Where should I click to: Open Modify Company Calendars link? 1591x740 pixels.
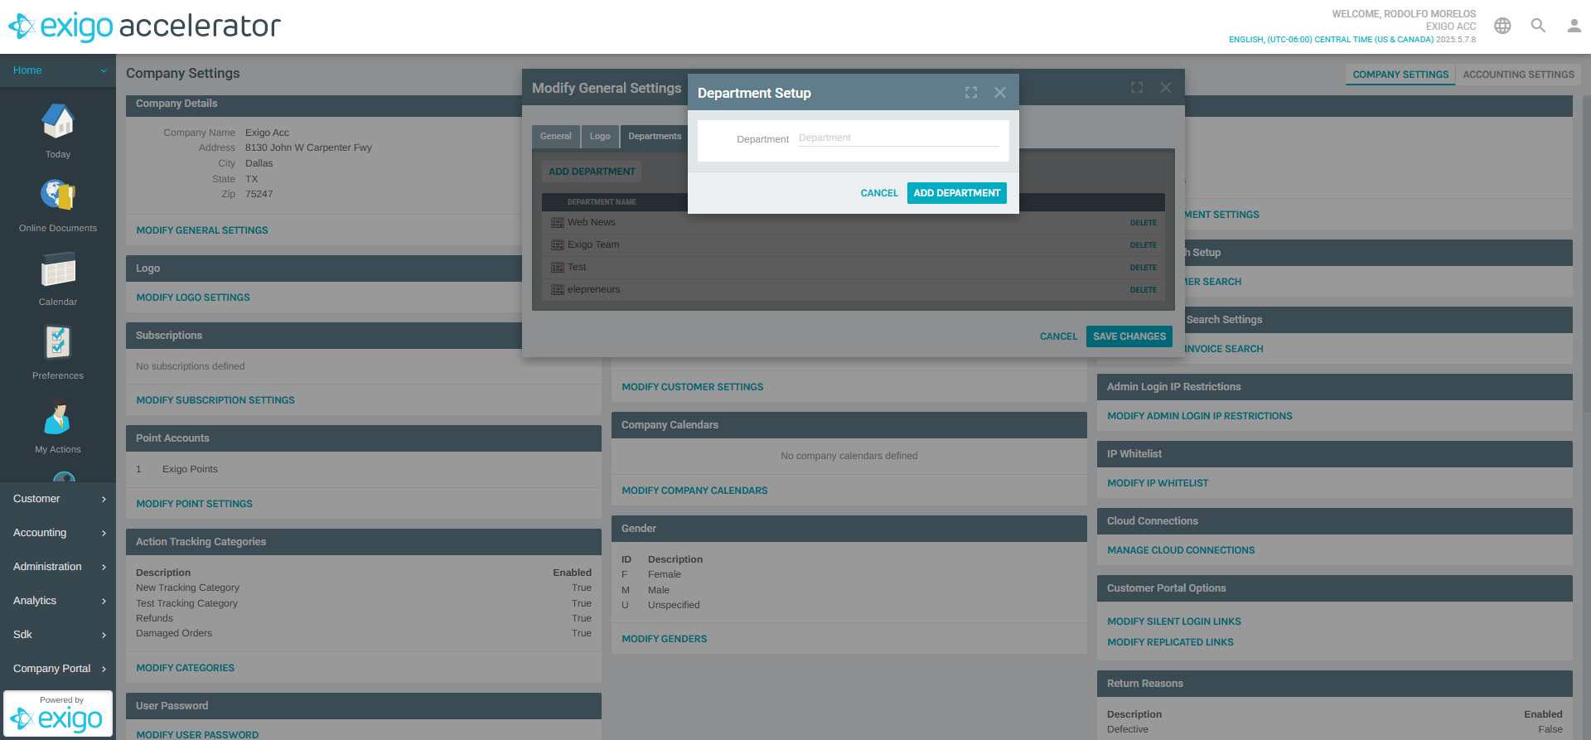[694, 491]
